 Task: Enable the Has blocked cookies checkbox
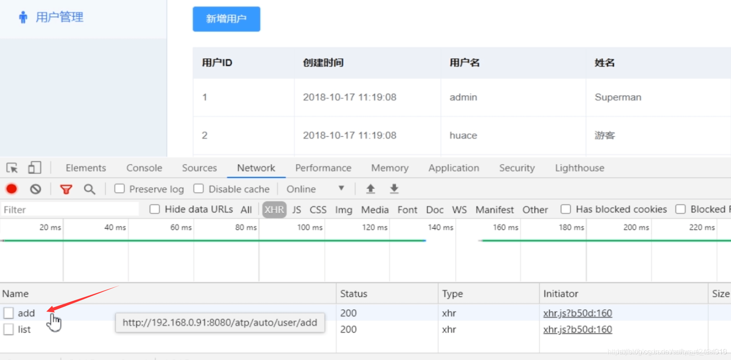pos(566,209)
